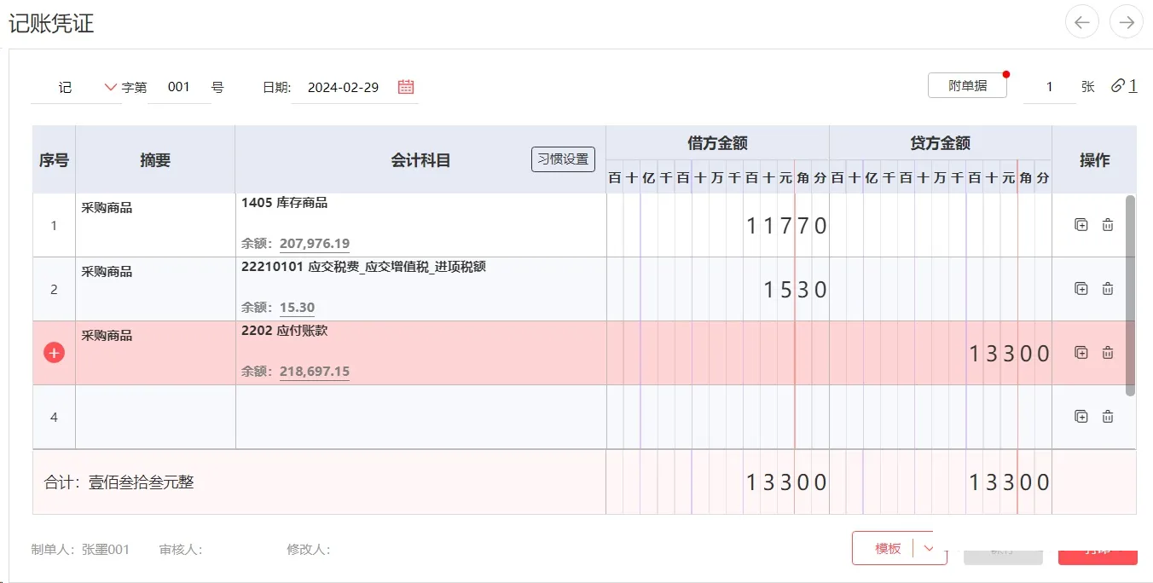This screenshot has height=583, width=1153.
Task: Copy the empty row 4
Action: pos(1081,417)
